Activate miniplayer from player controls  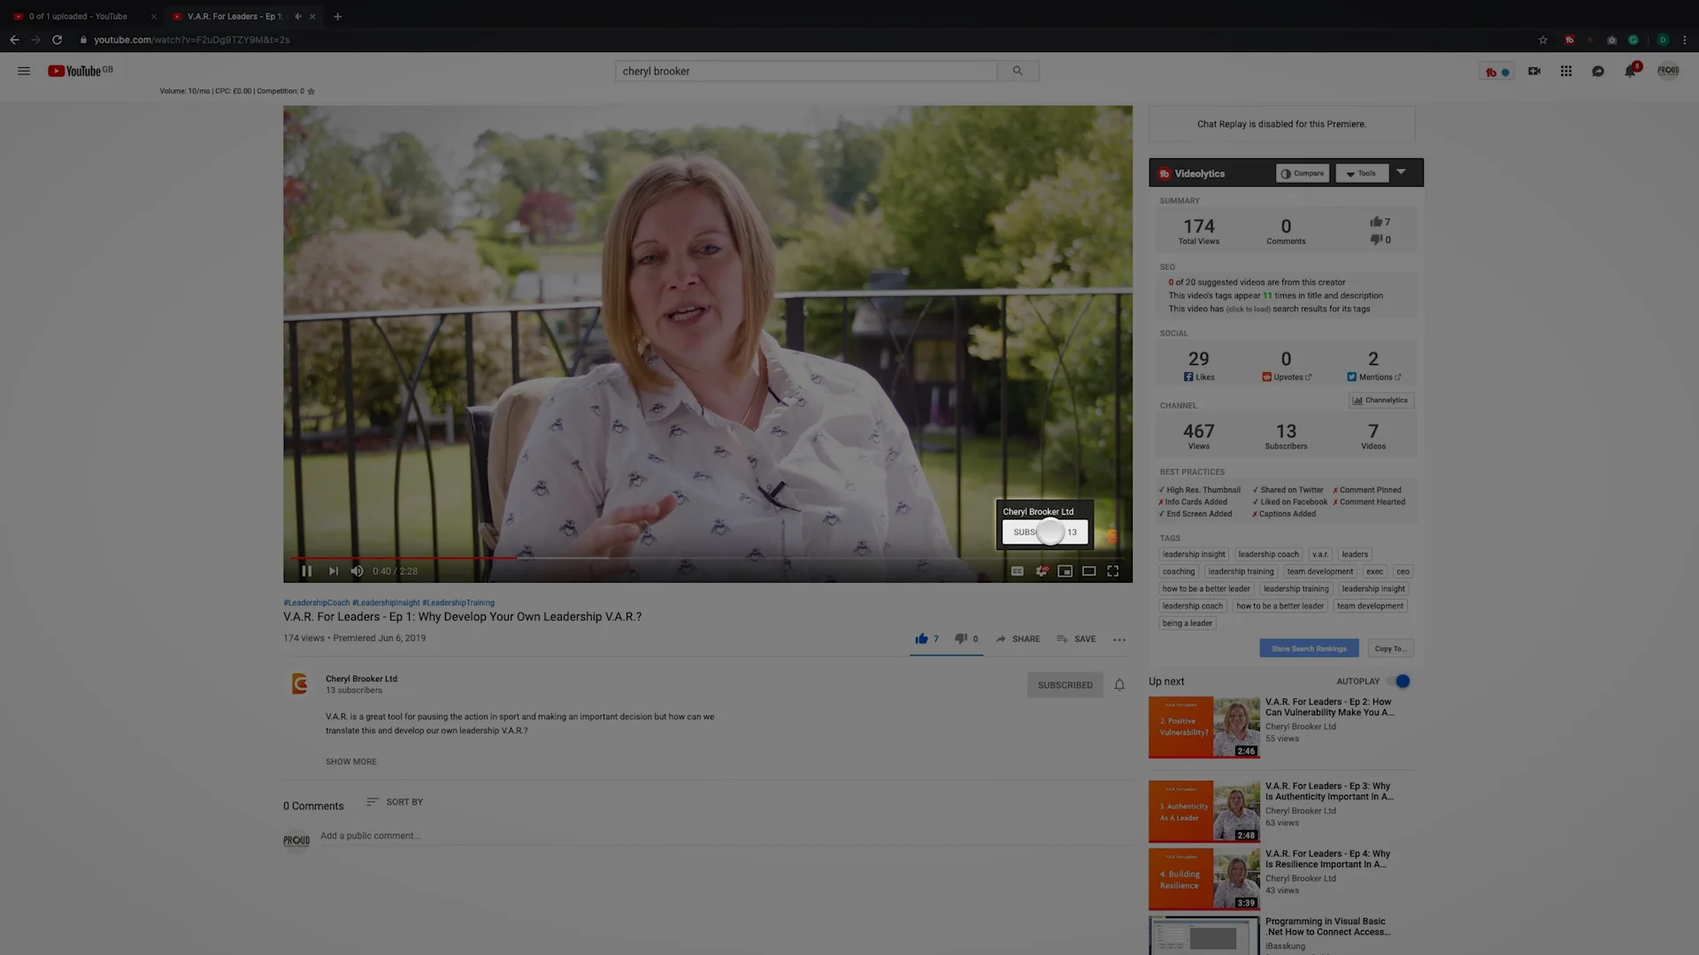click(1065, 571)
